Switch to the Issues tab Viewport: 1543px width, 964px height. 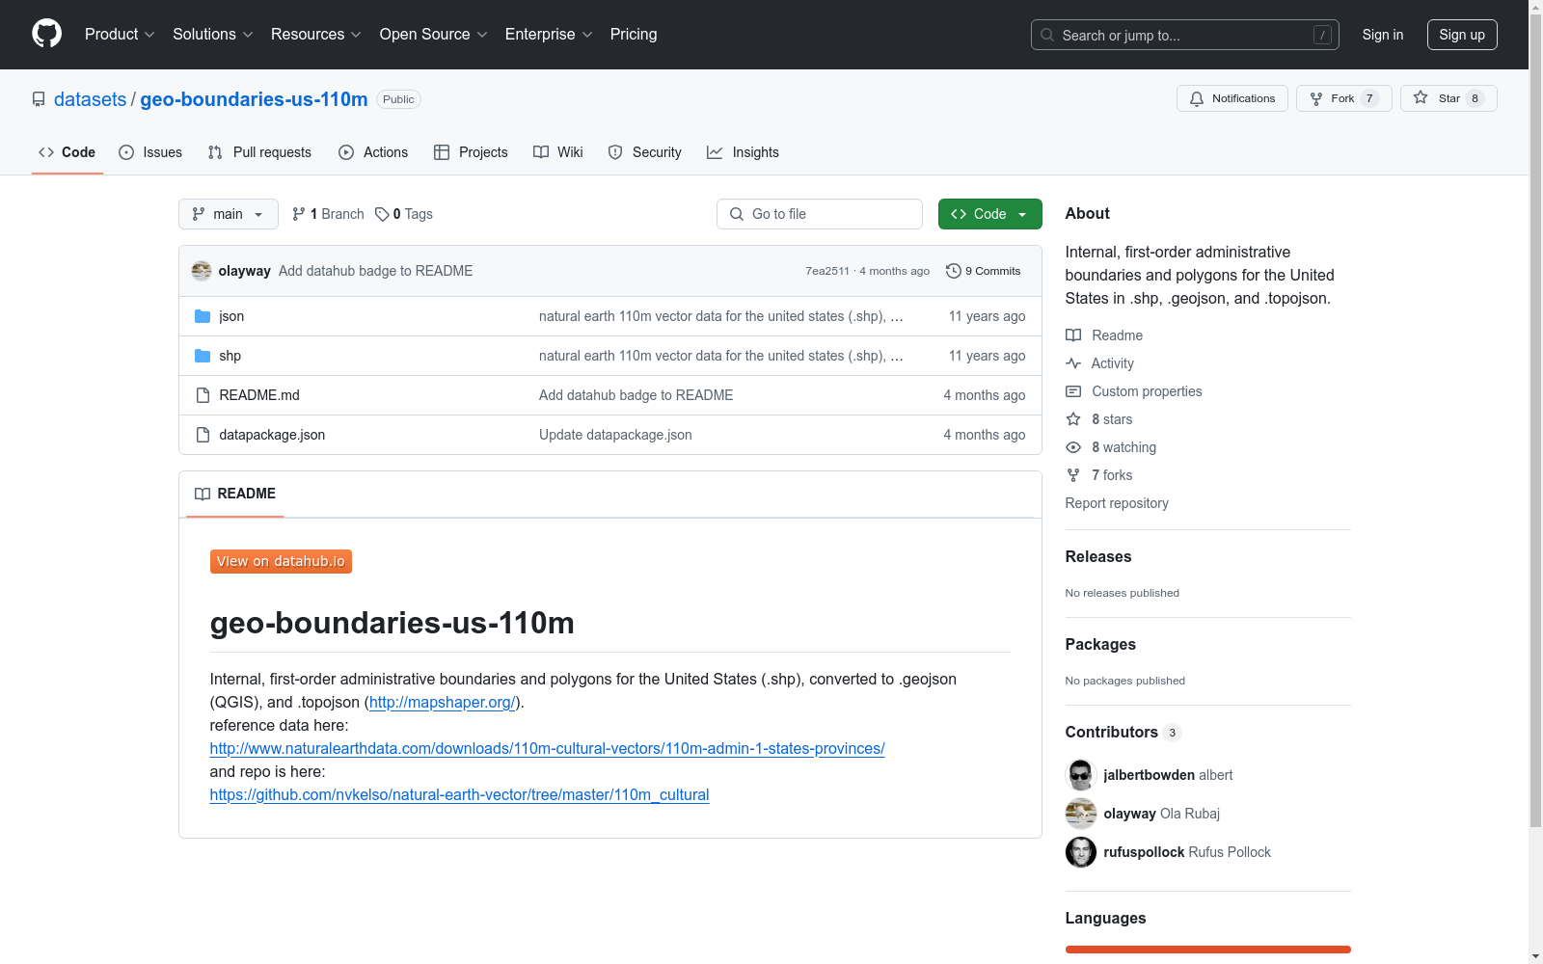pyautogui.click(x=150, y=152)
